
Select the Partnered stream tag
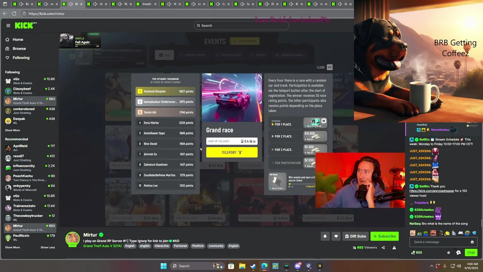(x=180, y=246)
